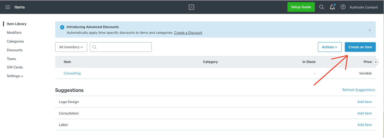Open the notifications bell

[x=332, y=7]
